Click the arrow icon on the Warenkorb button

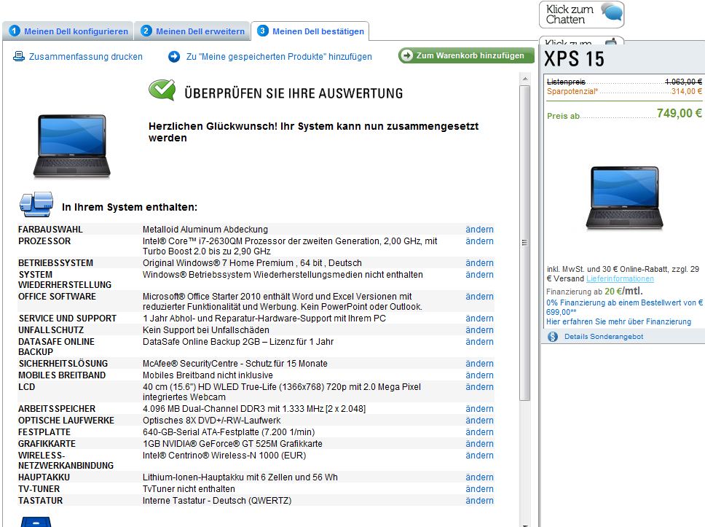(x=406, y=55)
